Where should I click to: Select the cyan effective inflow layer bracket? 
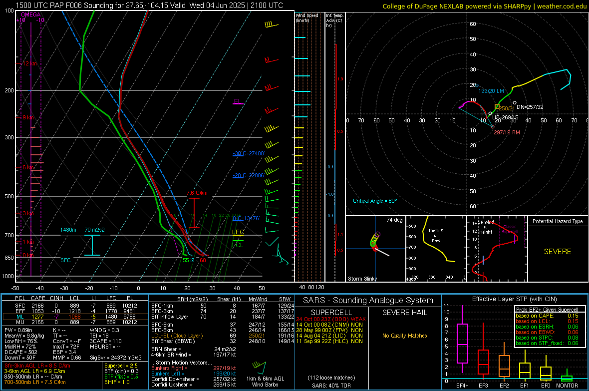[x=92, y=245]
